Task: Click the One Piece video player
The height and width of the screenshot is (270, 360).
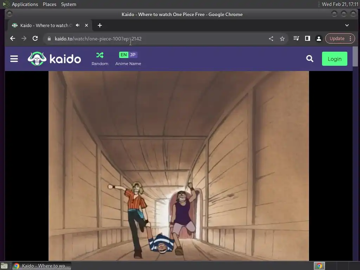Action: point(179,166)
